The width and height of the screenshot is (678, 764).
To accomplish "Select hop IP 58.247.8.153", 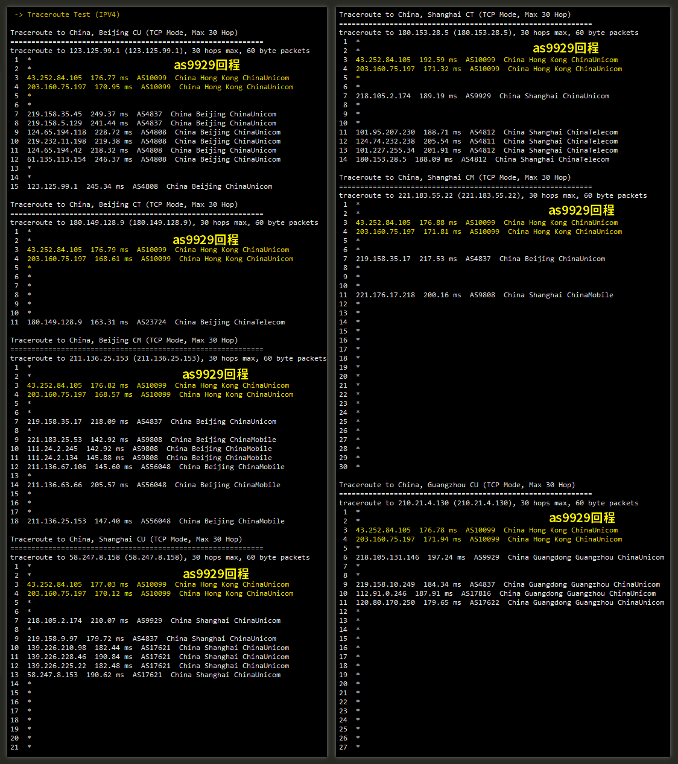I will pos(52,675).
